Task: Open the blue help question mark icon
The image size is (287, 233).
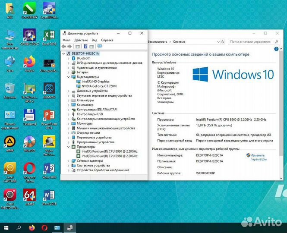Action: click(x=276, y=49)
